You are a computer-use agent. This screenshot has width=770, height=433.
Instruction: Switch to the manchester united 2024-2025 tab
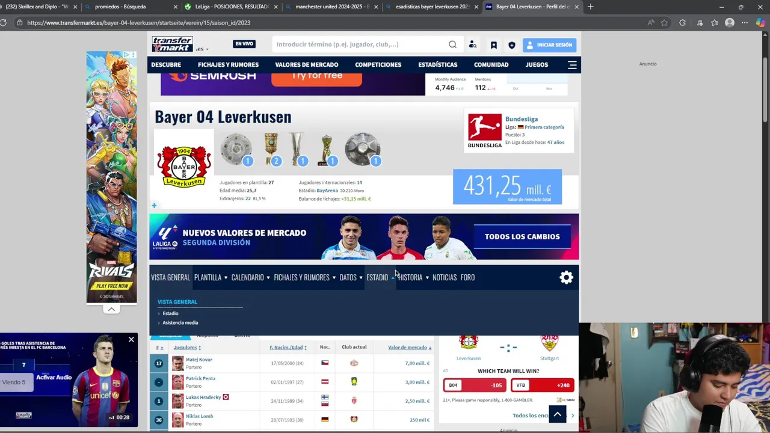(331, 7)
